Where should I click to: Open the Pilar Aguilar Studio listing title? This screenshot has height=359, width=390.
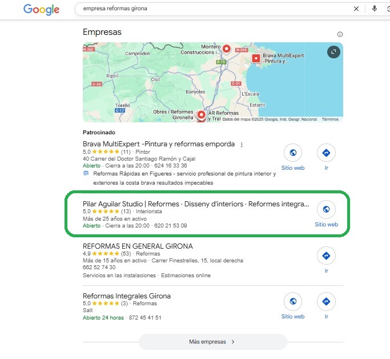click(x=196, y=204)
